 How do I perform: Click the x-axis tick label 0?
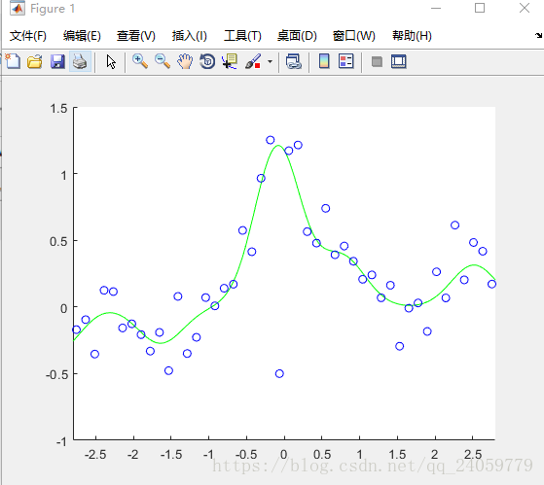tap(284, 454)
